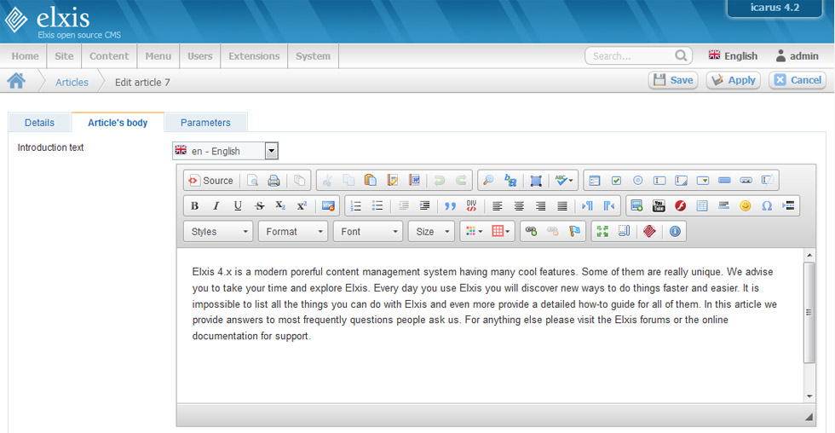Toggle the numbered list
This screenshot has width=835, height=433.
pyautogui.click(x=356, y=206)
